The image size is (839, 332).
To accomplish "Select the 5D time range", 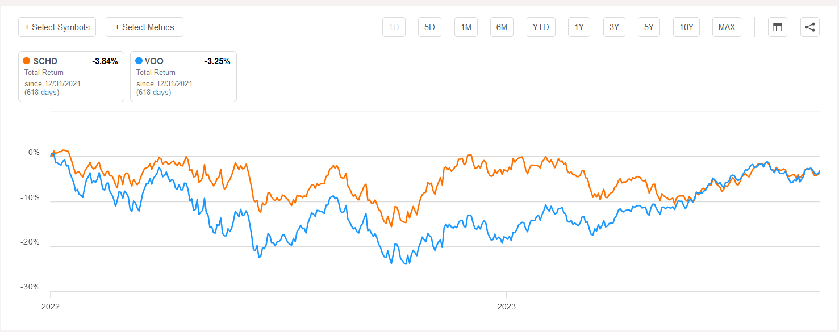I will [x=429, y=27].
